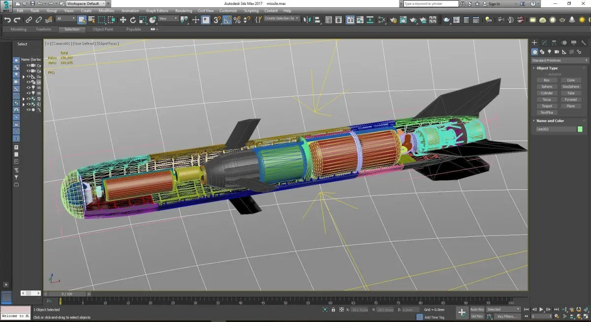The width and height of the screenshot is (591, 322).
Task: Click Edit Named Selection Sets icon
Action: [x=259, y=20]
